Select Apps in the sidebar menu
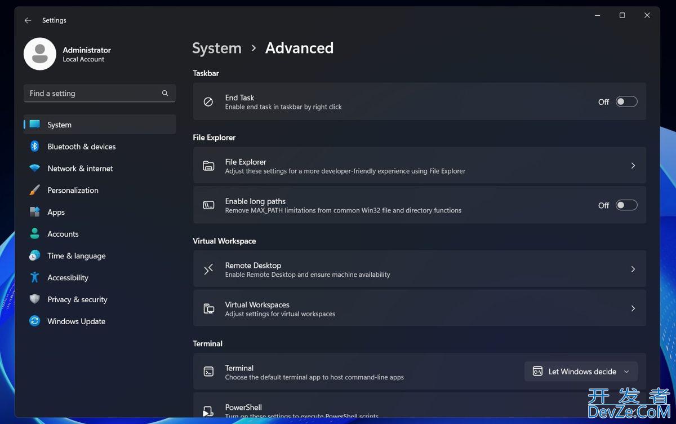 tap(56, 212)
